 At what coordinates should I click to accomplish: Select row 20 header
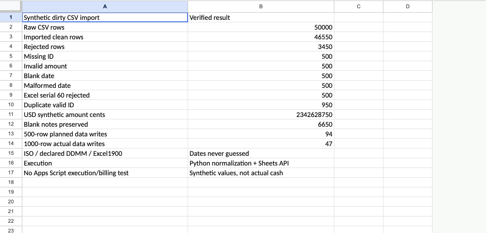pos(11,202)
